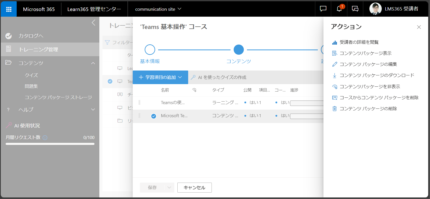Open the Microsoft 365 app launcher

9,9
